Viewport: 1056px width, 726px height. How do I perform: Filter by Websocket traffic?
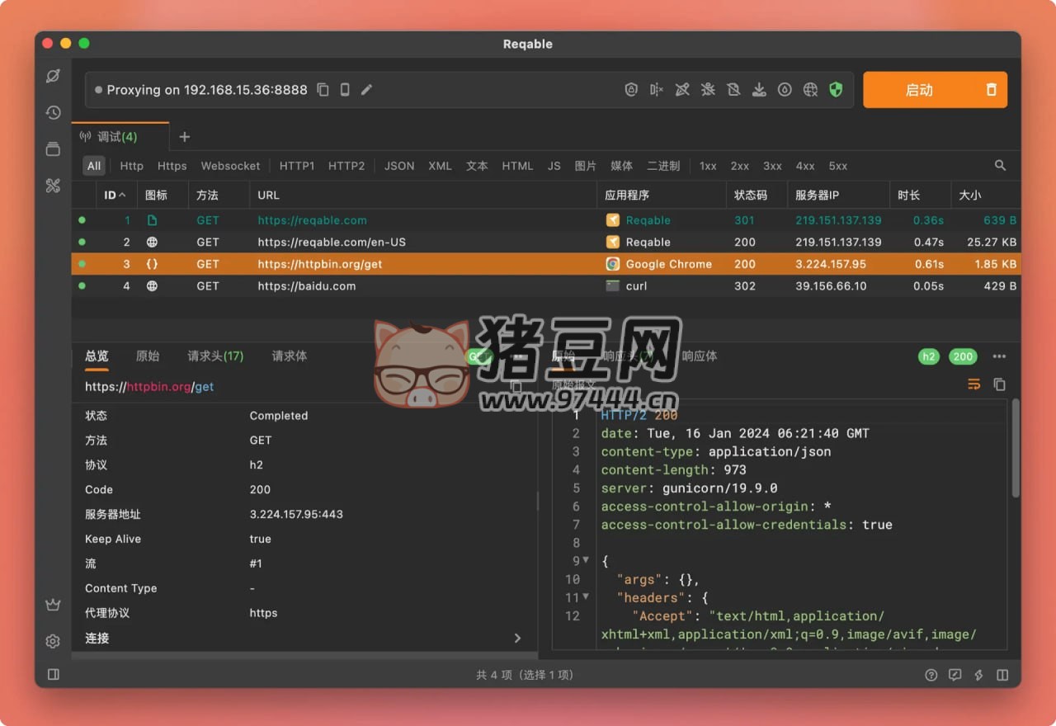click(230, 165)
